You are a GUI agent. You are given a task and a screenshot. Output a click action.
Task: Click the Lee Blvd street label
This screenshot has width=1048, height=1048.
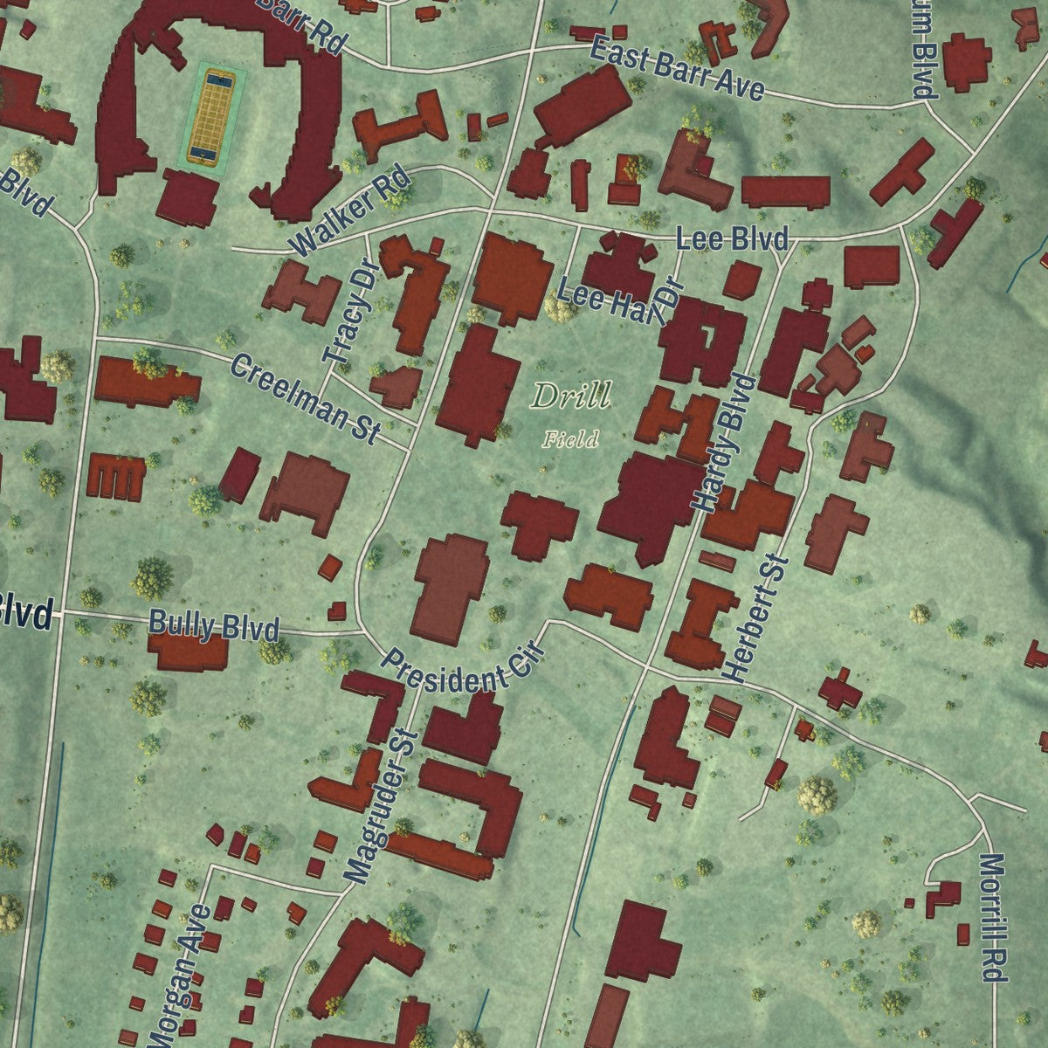point(733,238)
